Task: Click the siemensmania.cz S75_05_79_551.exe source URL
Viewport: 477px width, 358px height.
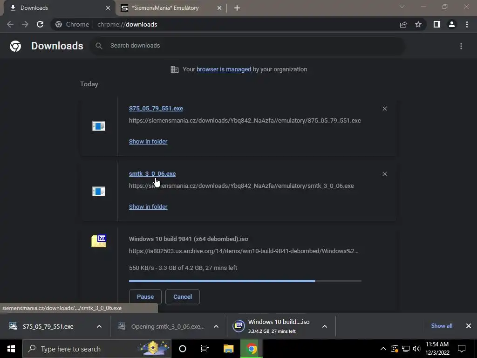Action: coord(245,121)
